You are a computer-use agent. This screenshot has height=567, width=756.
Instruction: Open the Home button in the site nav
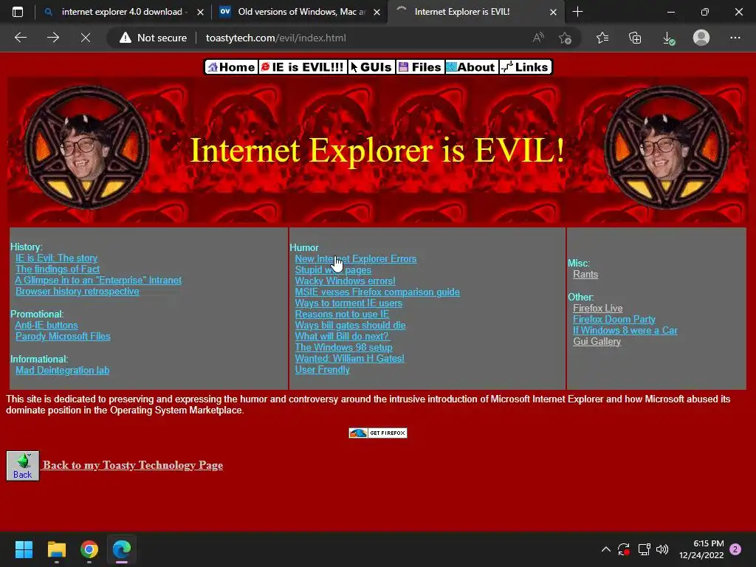click(x=231, y=67)
